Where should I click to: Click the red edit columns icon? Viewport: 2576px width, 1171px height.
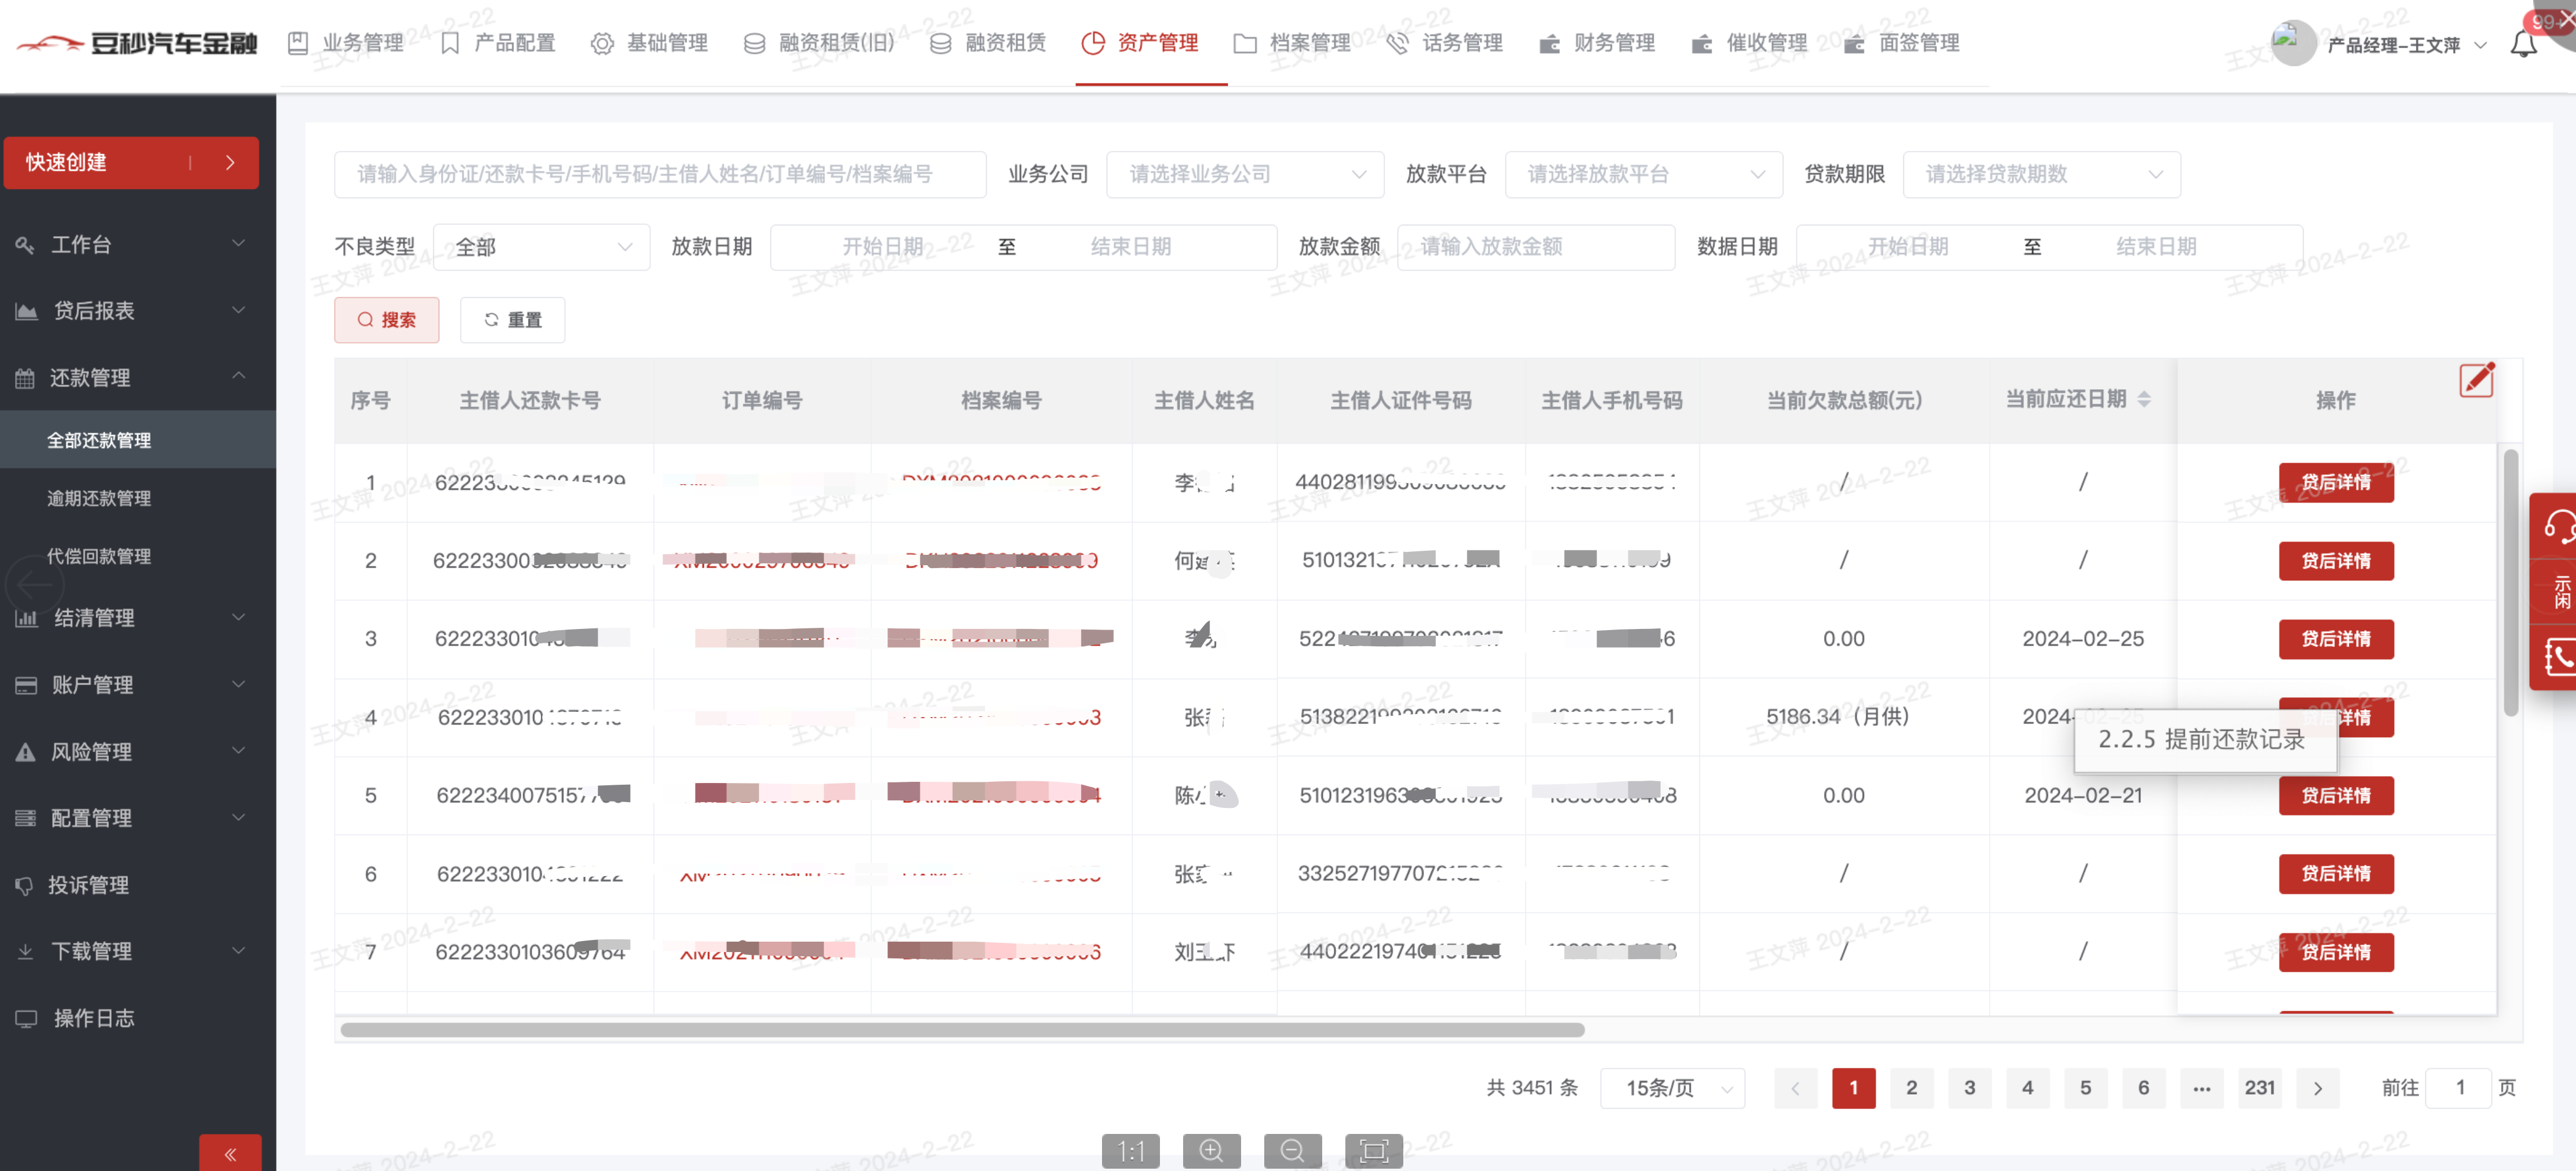click(x=2476, y=380)
